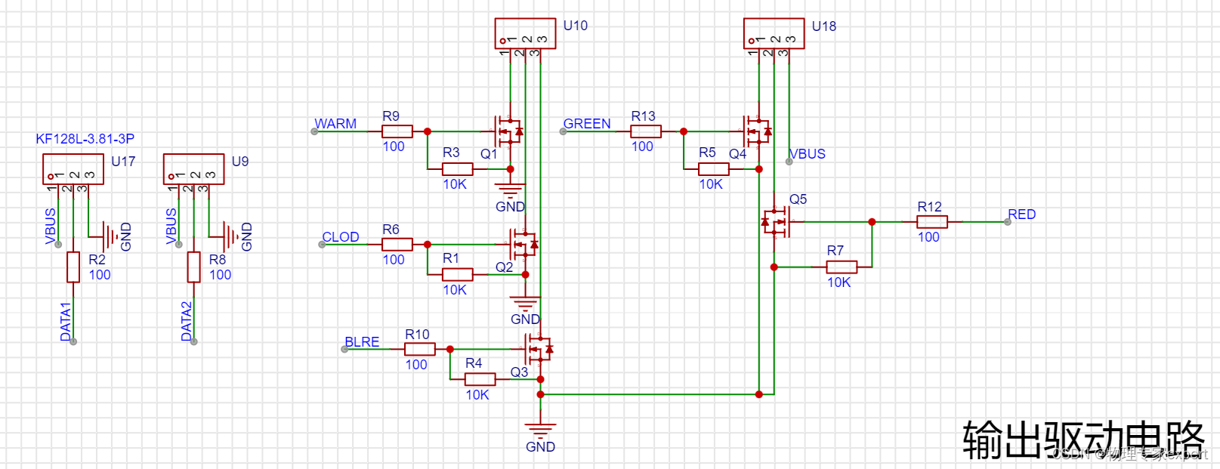1220x469 pixels.
Task: Click the 10K value under R7
Action: click(839, 282)
